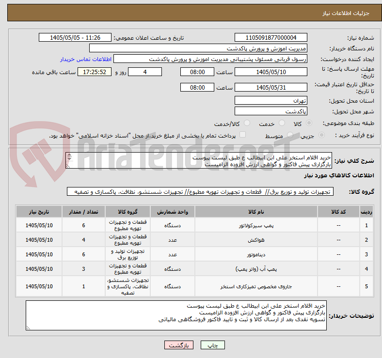Click the response deadline hour 08:00 field
Image resolution: width=382 pixels, height=358 pixels.
(x=197, y=72)
